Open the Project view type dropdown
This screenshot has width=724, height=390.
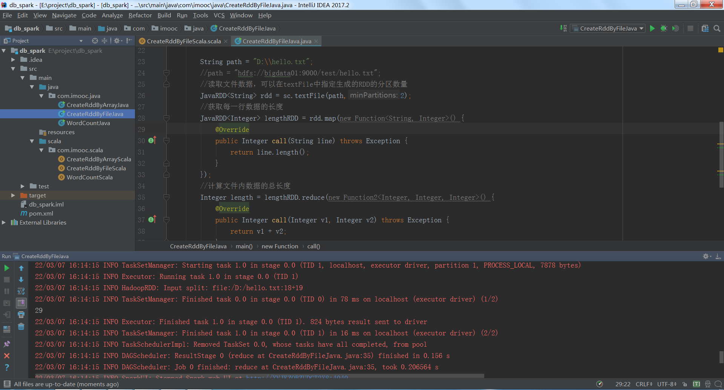81,41
